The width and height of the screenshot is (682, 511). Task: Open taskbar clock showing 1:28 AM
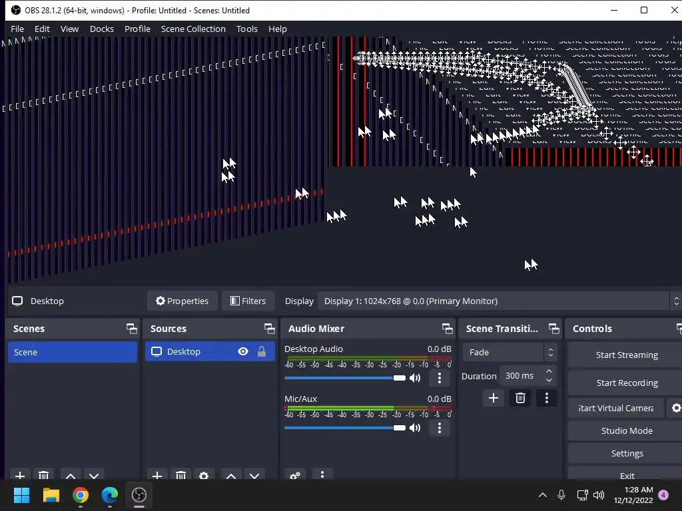633,495
